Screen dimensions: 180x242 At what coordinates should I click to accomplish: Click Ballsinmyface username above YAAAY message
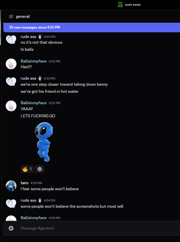click(x=34, y=103)
